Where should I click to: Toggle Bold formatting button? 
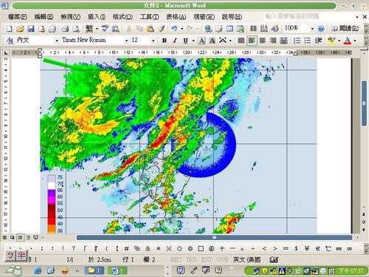click(165, 41)
